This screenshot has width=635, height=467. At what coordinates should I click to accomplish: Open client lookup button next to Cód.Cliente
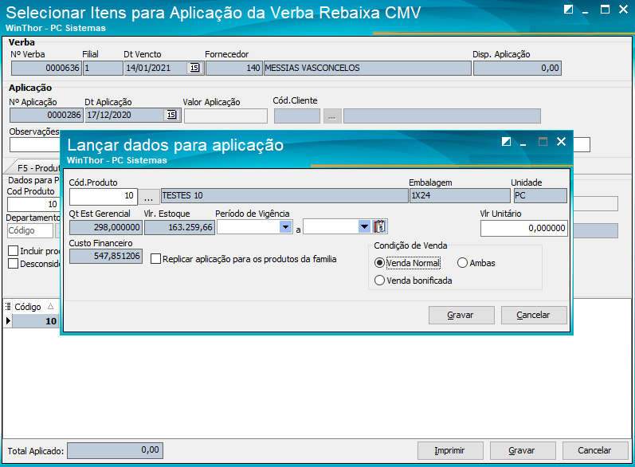coord(332,116)
